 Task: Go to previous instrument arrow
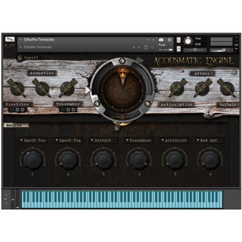(x=148, y=40)
